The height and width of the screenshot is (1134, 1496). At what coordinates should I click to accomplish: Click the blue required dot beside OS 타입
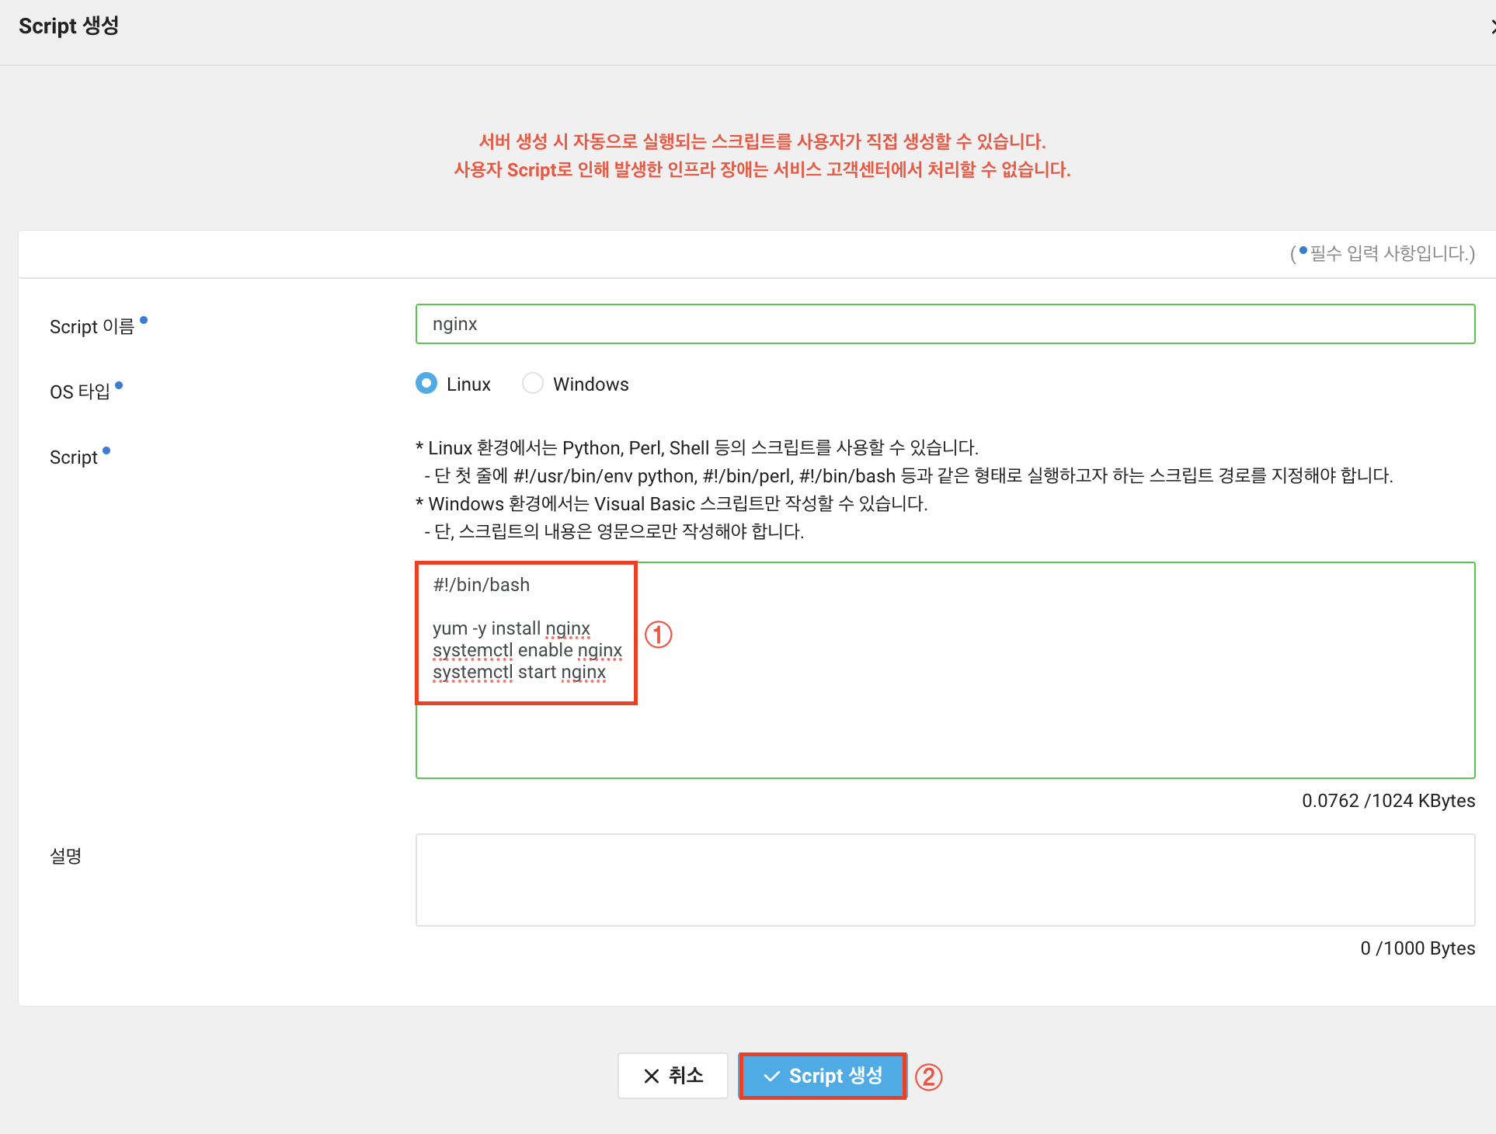(x=119, y=385)
